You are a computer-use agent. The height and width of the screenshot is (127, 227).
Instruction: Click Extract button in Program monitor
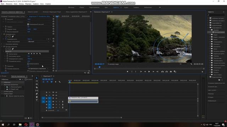pyautogui.click(x=167, y=72)
